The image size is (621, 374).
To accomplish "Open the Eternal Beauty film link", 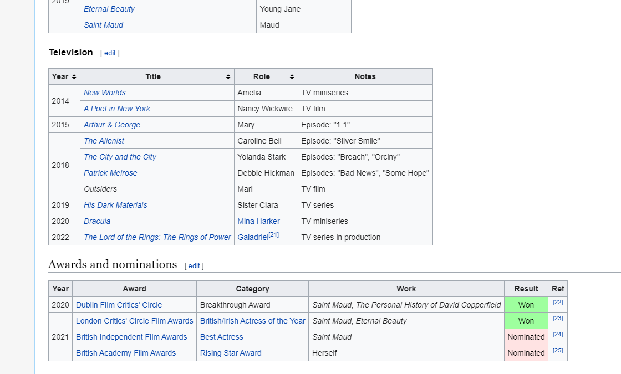I will (x=109, y=9).
